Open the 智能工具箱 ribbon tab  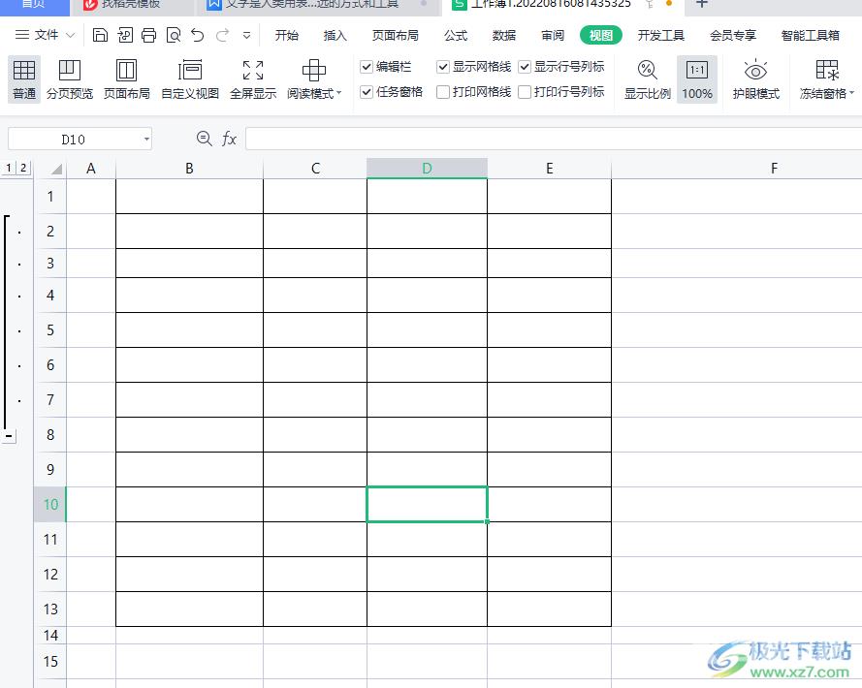(x=811, y=36)
